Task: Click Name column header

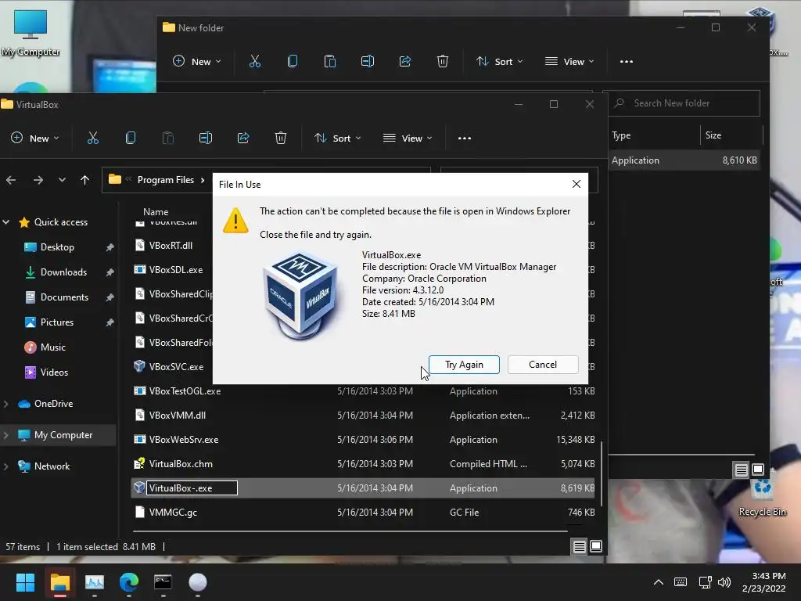Action: pos(156,211)
